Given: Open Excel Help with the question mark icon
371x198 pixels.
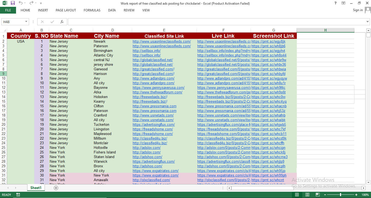Looking at the screenshot, I should [335, 3].
